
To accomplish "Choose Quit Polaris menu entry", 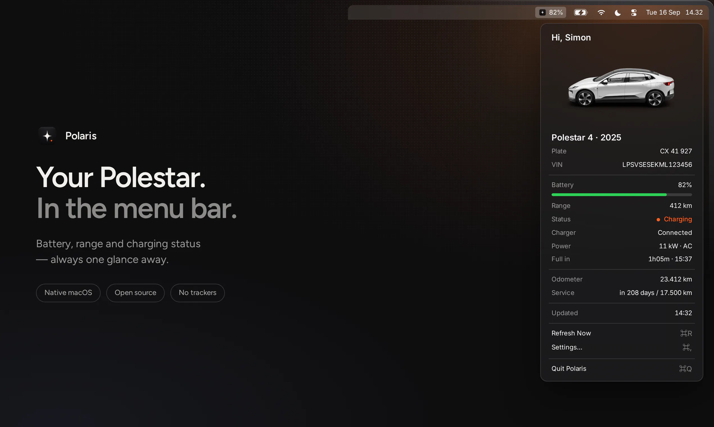I will click(622, 369).
